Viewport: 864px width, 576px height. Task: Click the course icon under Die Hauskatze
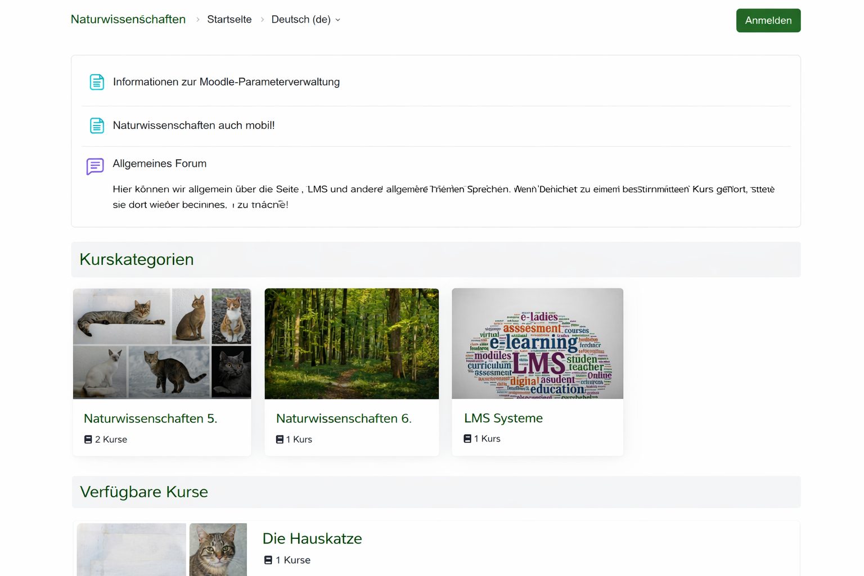click(268, 560)
